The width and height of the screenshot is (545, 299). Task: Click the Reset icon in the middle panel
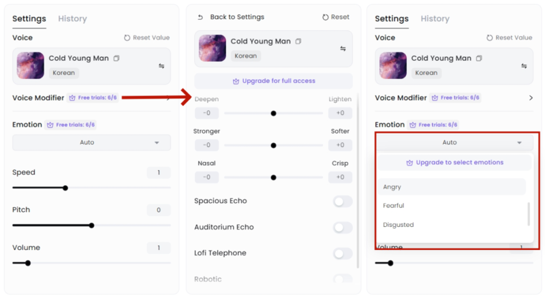point(326,17)
